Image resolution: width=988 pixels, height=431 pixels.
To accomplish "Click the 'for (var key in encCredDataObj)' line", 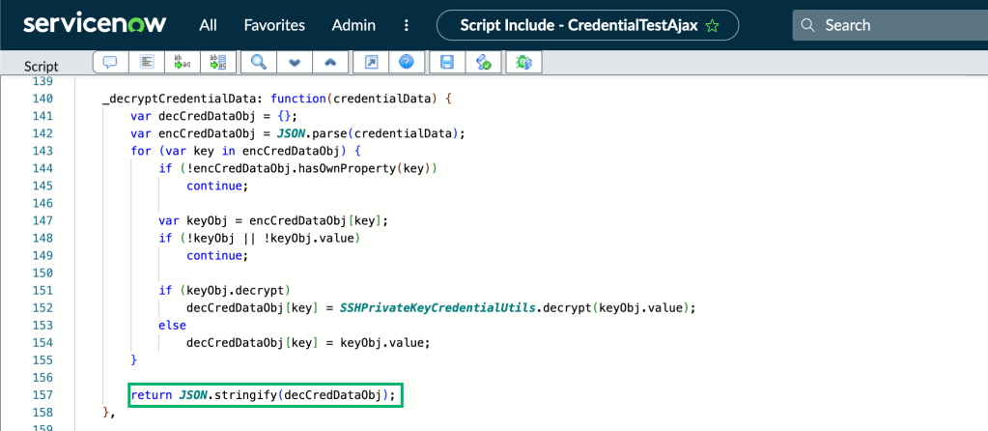I will click(244, 151).
